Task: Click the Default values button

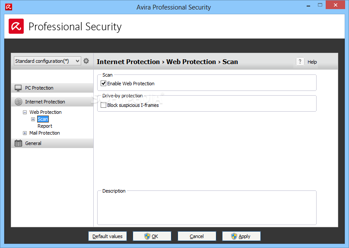Action: coord(108,236)
